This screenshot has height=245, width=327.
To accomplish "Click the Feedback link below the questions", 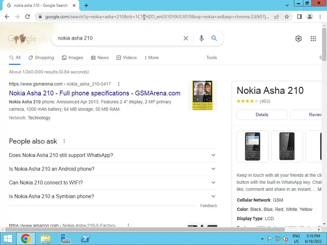I will (209, 206).
